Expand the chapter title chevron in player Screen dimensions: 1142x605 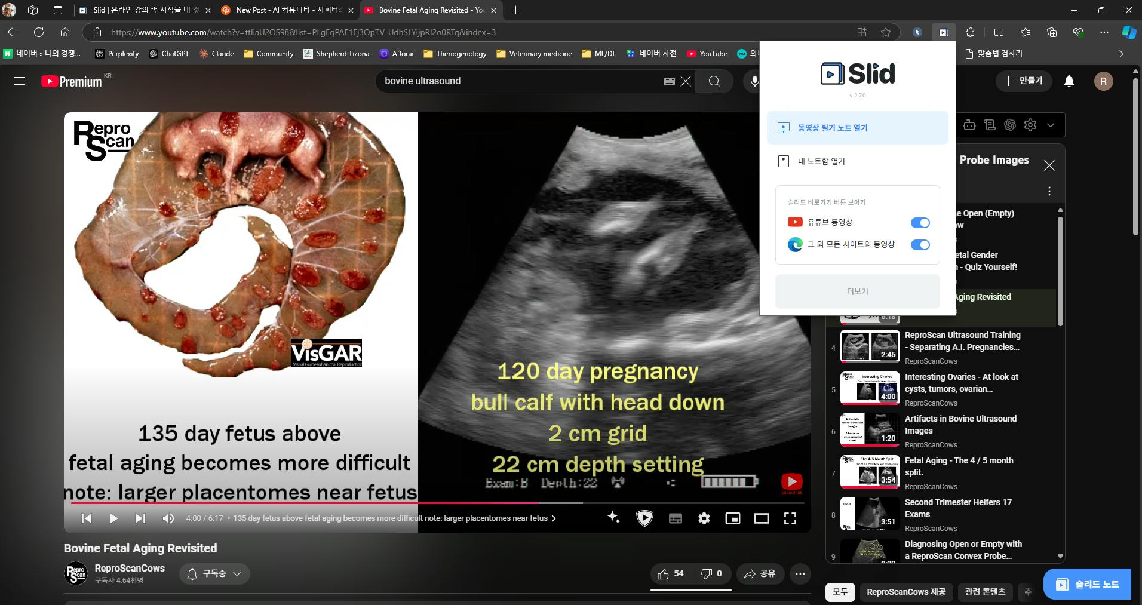coord(554,518)
